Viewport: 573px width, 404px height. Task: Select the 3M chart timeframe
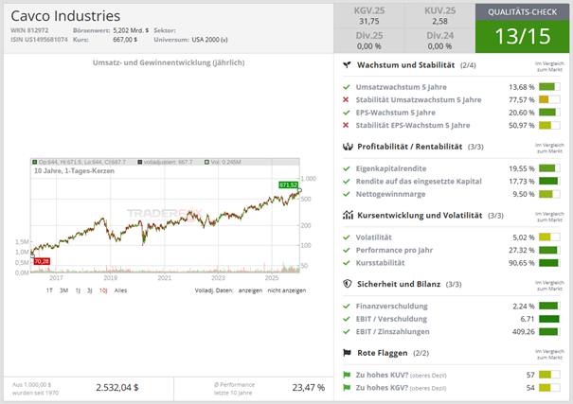coord(63,290)
